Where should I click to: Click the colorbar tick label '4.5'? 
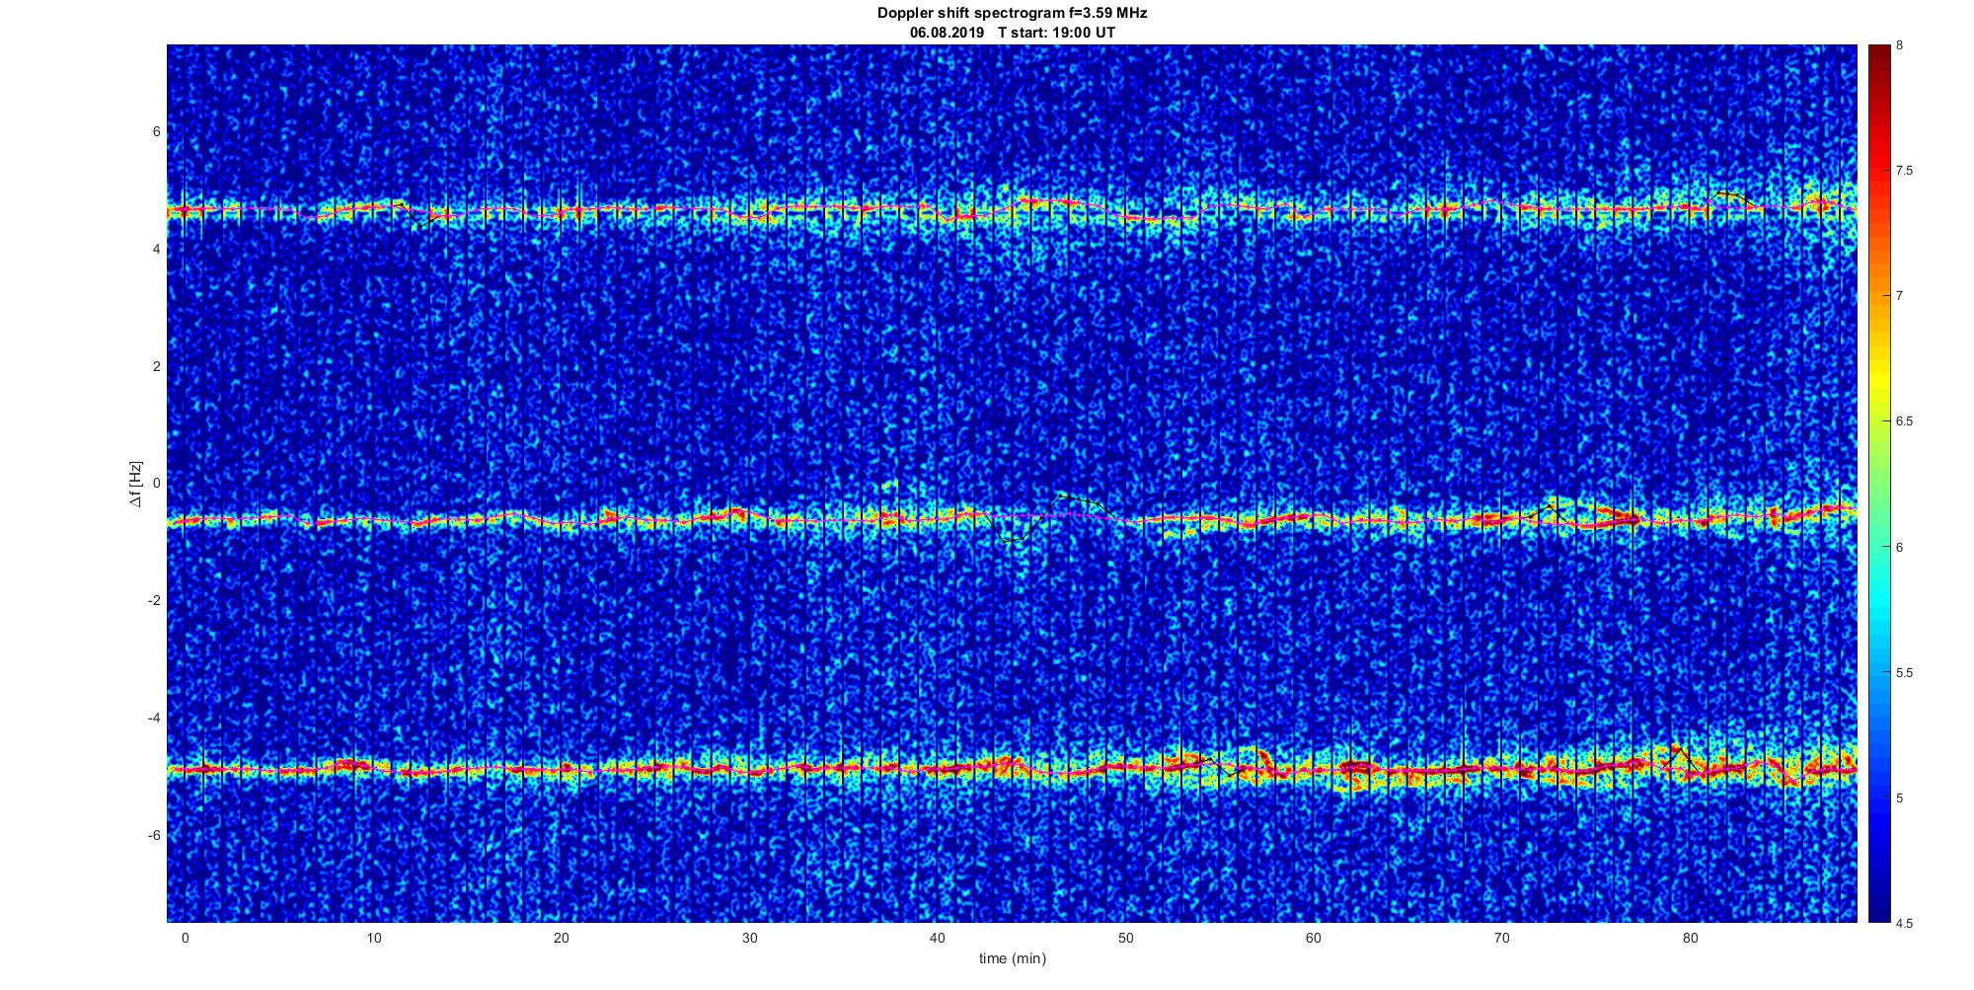point(1905,924)
